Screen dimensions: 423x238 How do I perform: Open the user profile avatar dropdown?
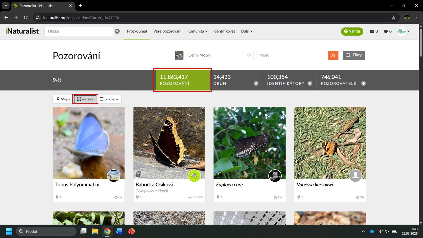404,31
